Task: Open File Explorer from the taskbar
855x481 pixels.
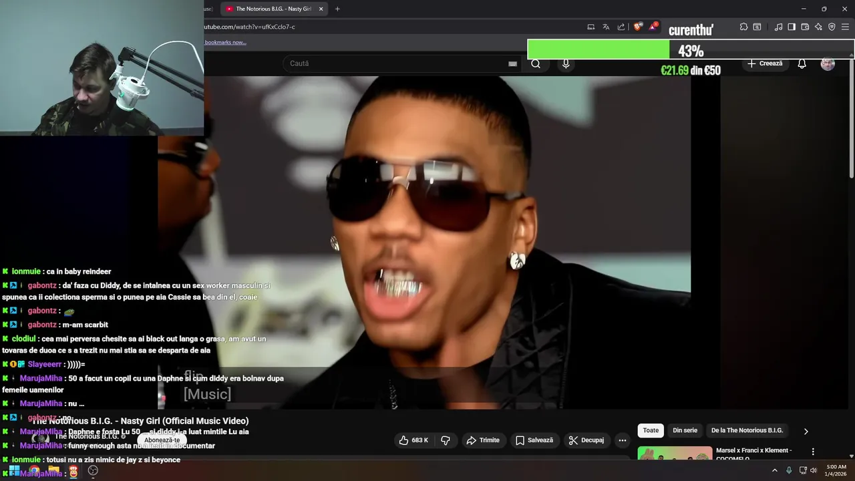Action: point(53,470)
